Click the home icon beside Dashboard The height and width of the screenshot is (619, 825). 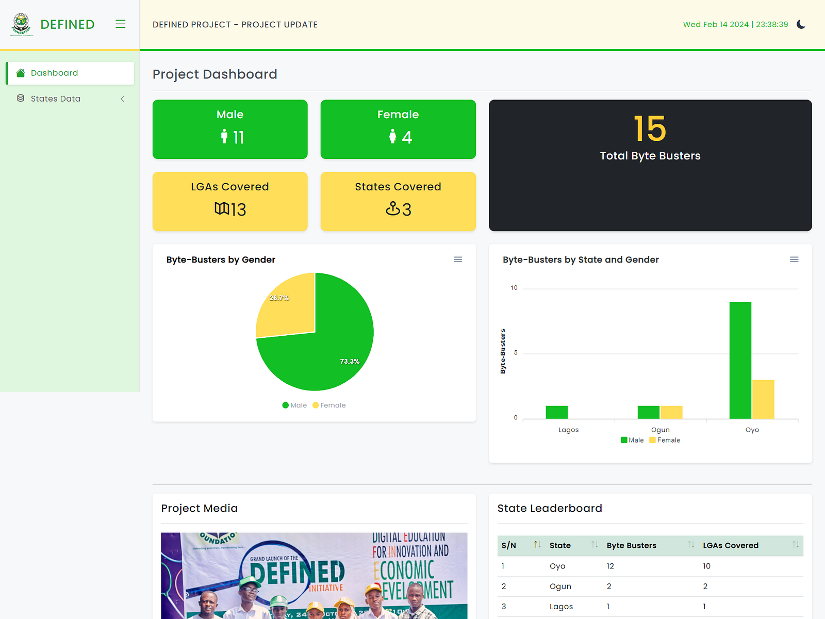click(x=20, y=73)
